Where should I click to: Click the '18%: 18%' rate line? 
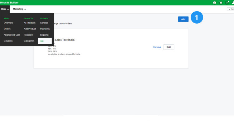[x=52, y=49]
